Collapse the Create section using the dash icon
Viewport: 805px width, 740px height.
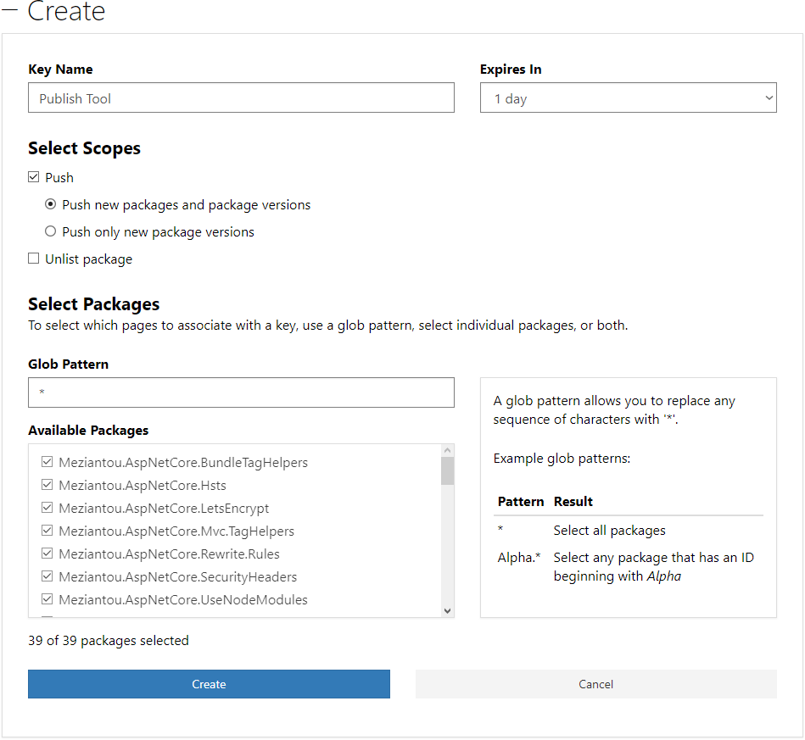click(9, 13)
